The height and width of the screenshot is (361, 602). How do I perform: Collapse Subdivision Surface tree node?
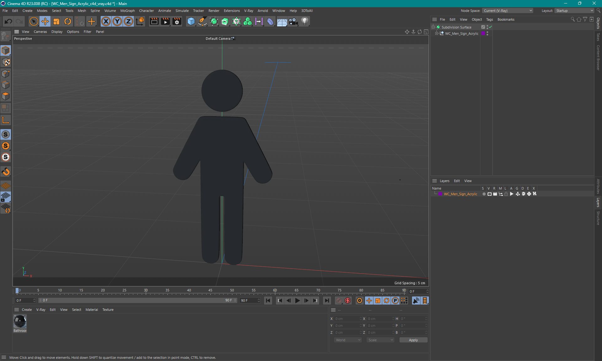tap(433, 27)
